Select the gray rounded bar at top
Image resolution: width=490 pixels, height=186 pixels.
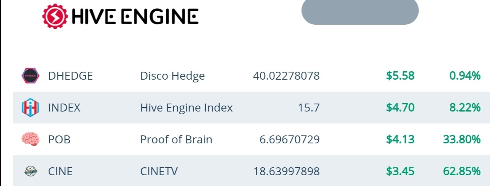pos(360,12)
